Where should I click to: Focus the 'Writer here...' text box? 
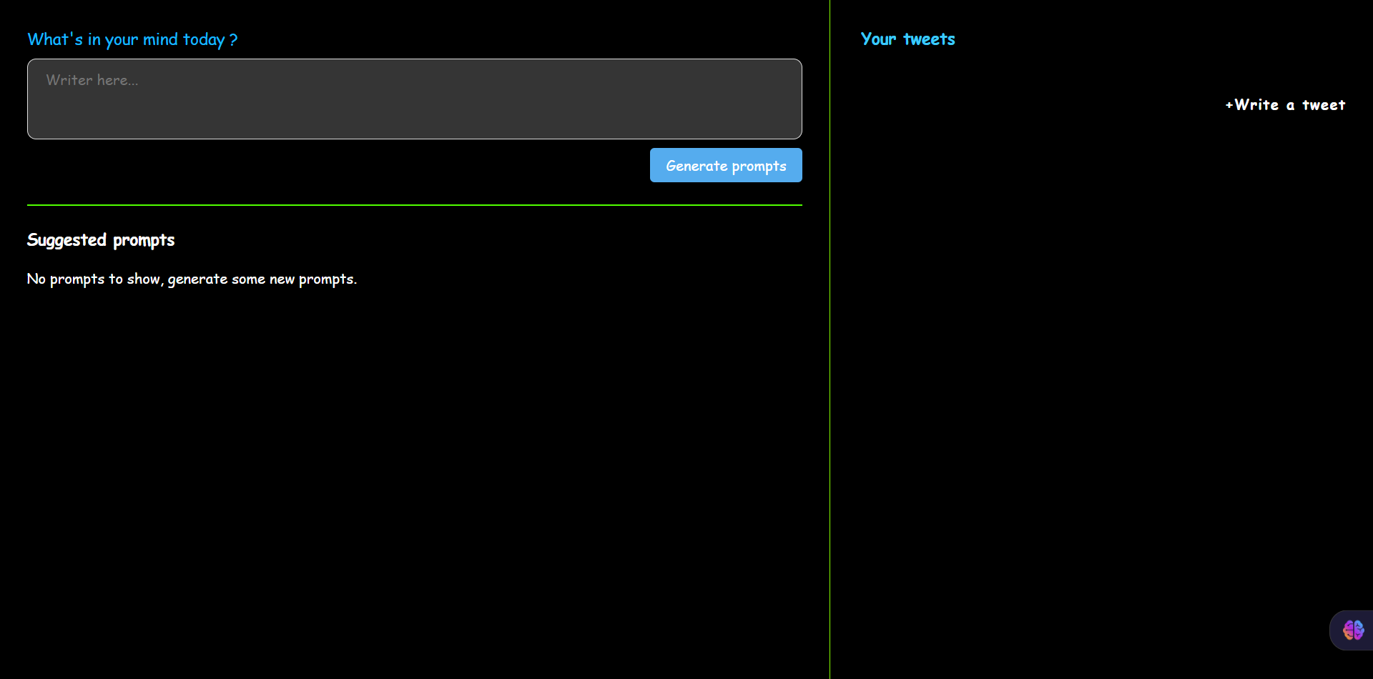click(x=415, y=99)
